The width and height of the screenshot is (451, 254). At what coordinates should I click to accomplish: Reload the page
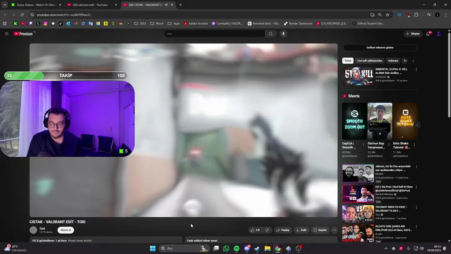point(22,15)
